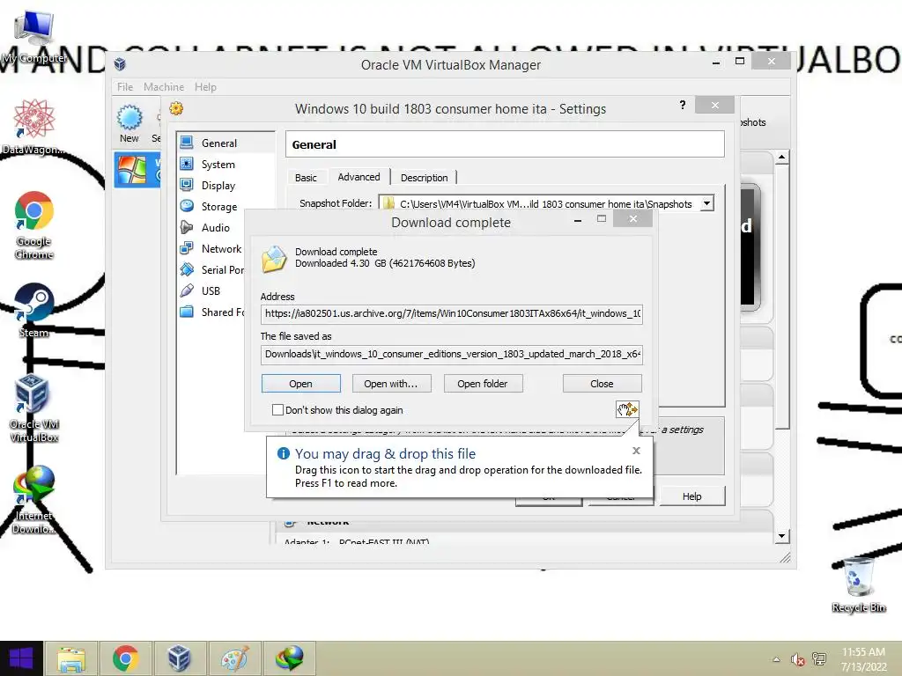Open the Recycle Bin on desktop
Viewport: 902px width, 676px height.
858,585
